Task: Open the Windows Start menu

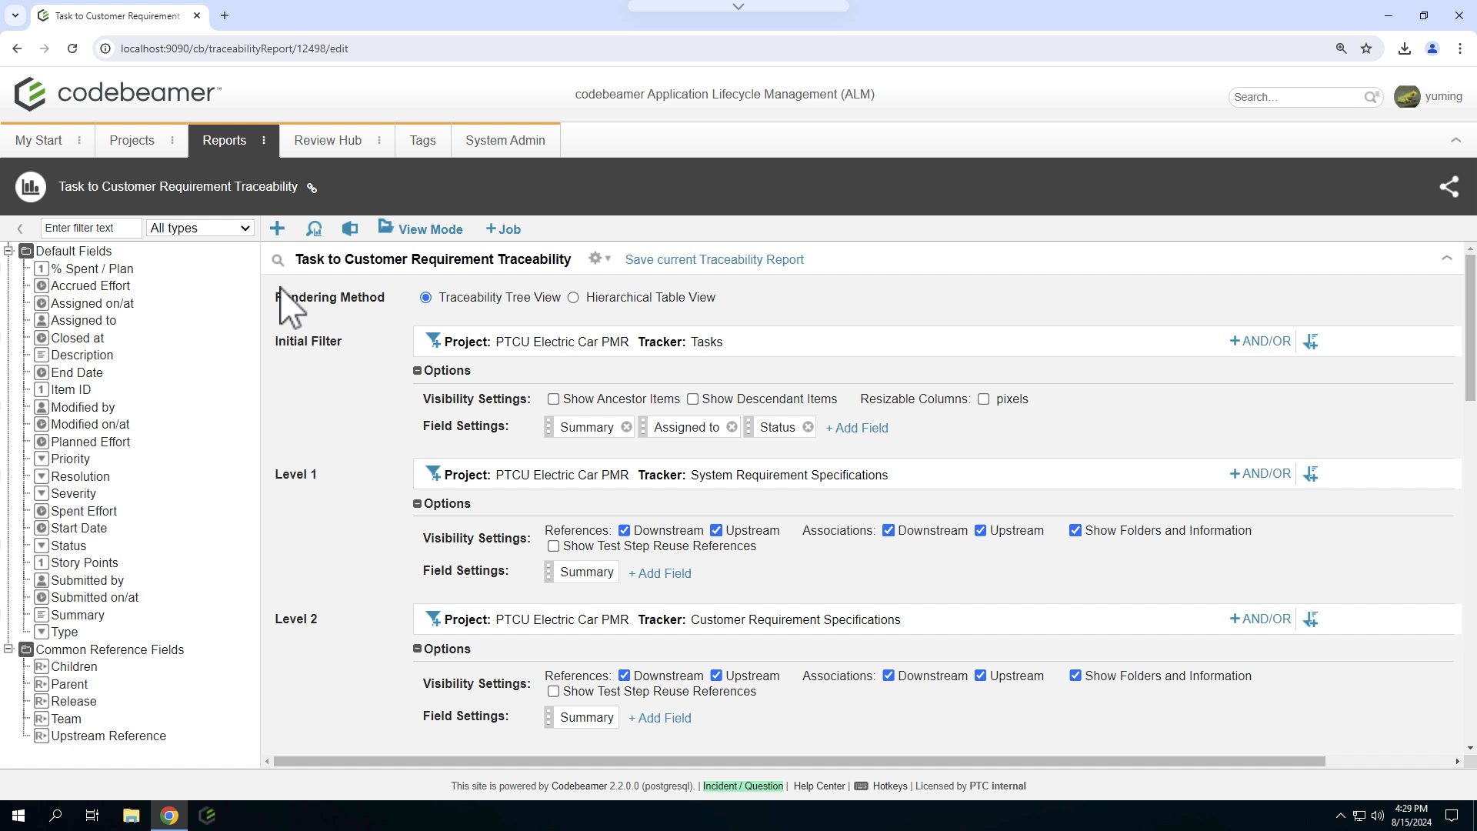Action: tap(18, 816)
